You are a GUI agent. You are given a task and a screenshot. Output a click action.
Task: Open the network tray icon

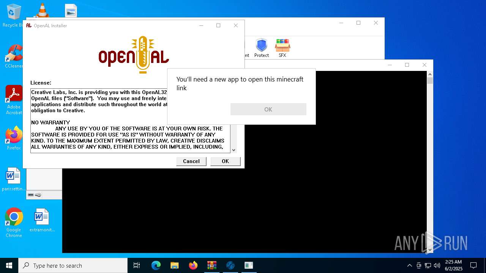pyautogui.click(x=428, y=265)
